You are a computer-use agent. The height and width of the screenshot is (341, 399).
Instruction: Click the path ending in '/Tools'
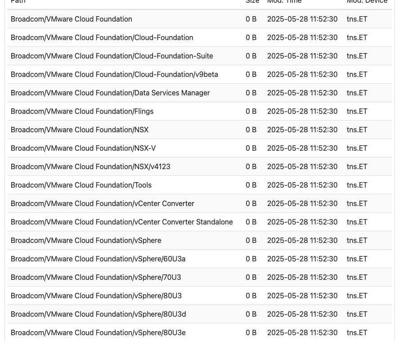click(x=81, y=185)
